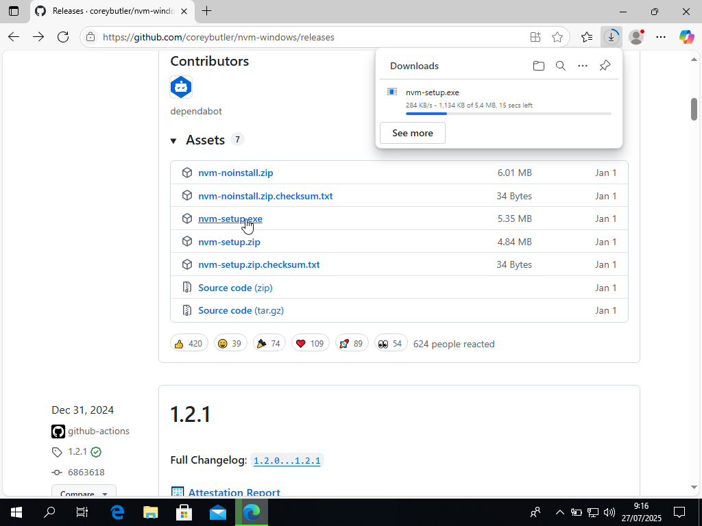The height and width of the screenshot is (526, 702).
Task: Open the Compare dropdown
Action: (x=84, y=492)
